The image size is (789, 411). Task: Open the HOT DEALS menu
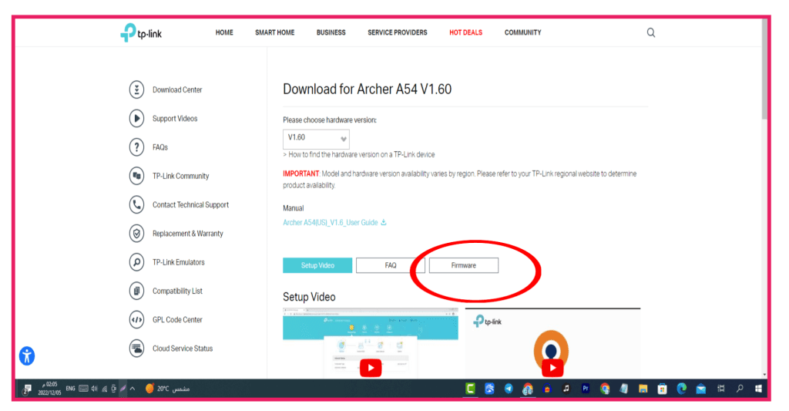466,32
